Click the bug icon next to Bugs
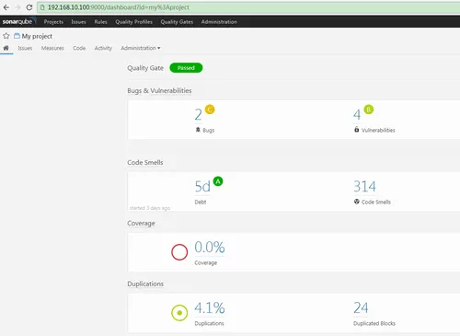 pyautogui.click(x=198, y=130)
